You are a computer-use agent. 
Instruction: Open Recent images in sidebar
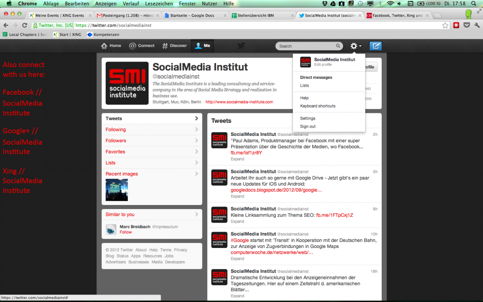tap(152, 174)
